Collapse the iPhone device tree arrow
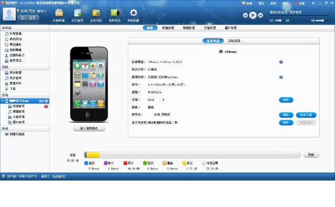335x207 pixels. [2, 101]
